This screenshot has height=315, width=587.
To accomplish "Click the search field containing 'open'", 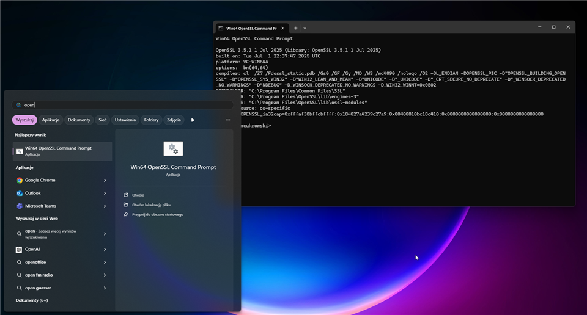I will point(122,105).
